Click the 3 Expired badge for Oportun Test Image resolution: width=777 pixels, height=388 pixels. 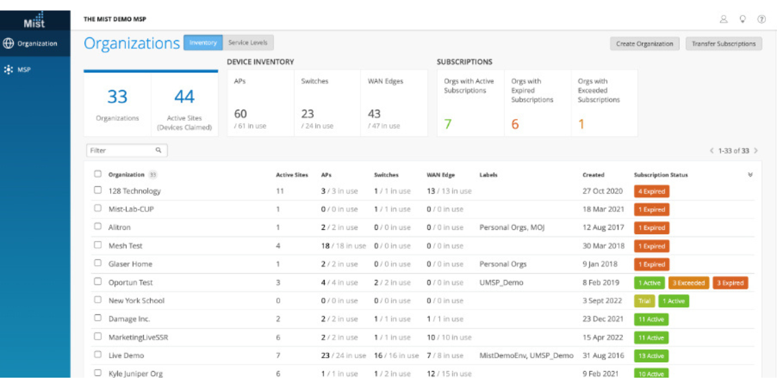coord(730,283)
